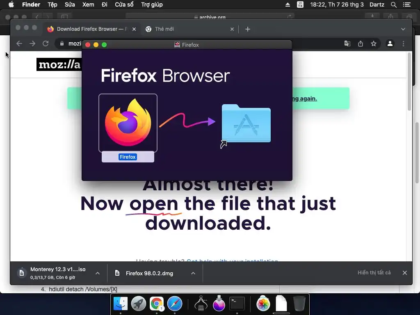Click archive.org address field in Safari
The image size is (420, 315).
tap(210, 16)
